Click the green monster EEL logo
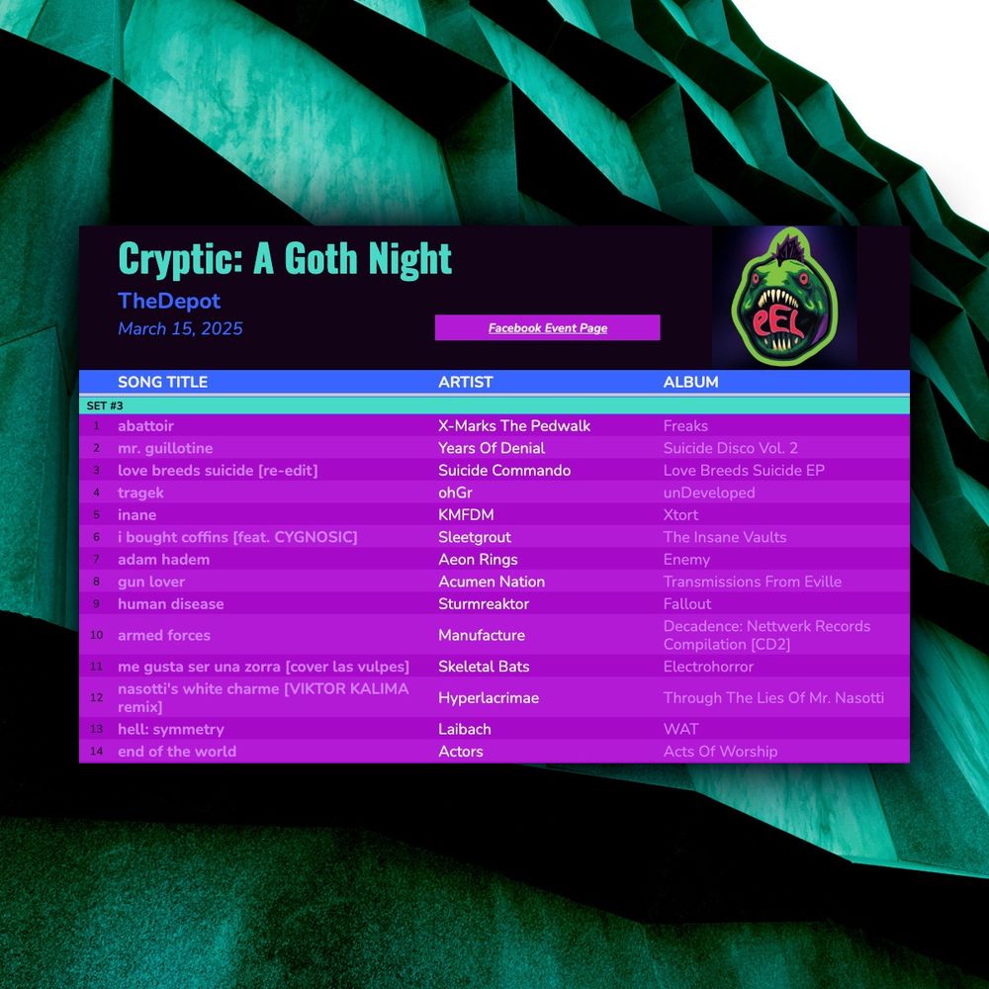 click(784, 299)
